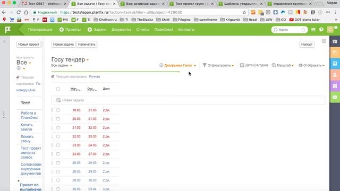Open the ПланФикс! menu
The image size is (340, 191).
click(x=164, y=30)
